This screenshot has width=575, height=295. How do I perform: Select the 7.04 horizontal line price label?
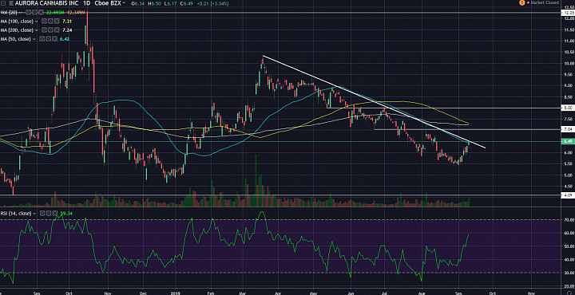(x=568, y=130)
